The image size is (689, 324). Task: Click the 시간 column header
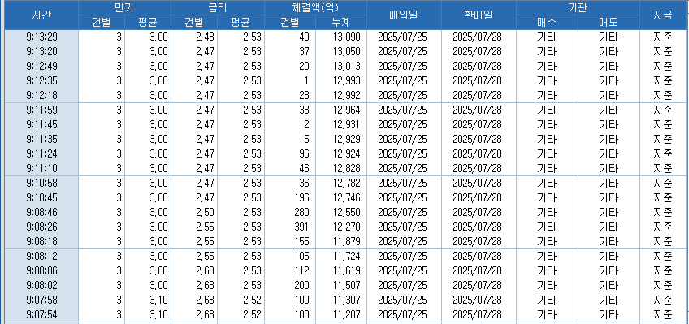[41, 15]
